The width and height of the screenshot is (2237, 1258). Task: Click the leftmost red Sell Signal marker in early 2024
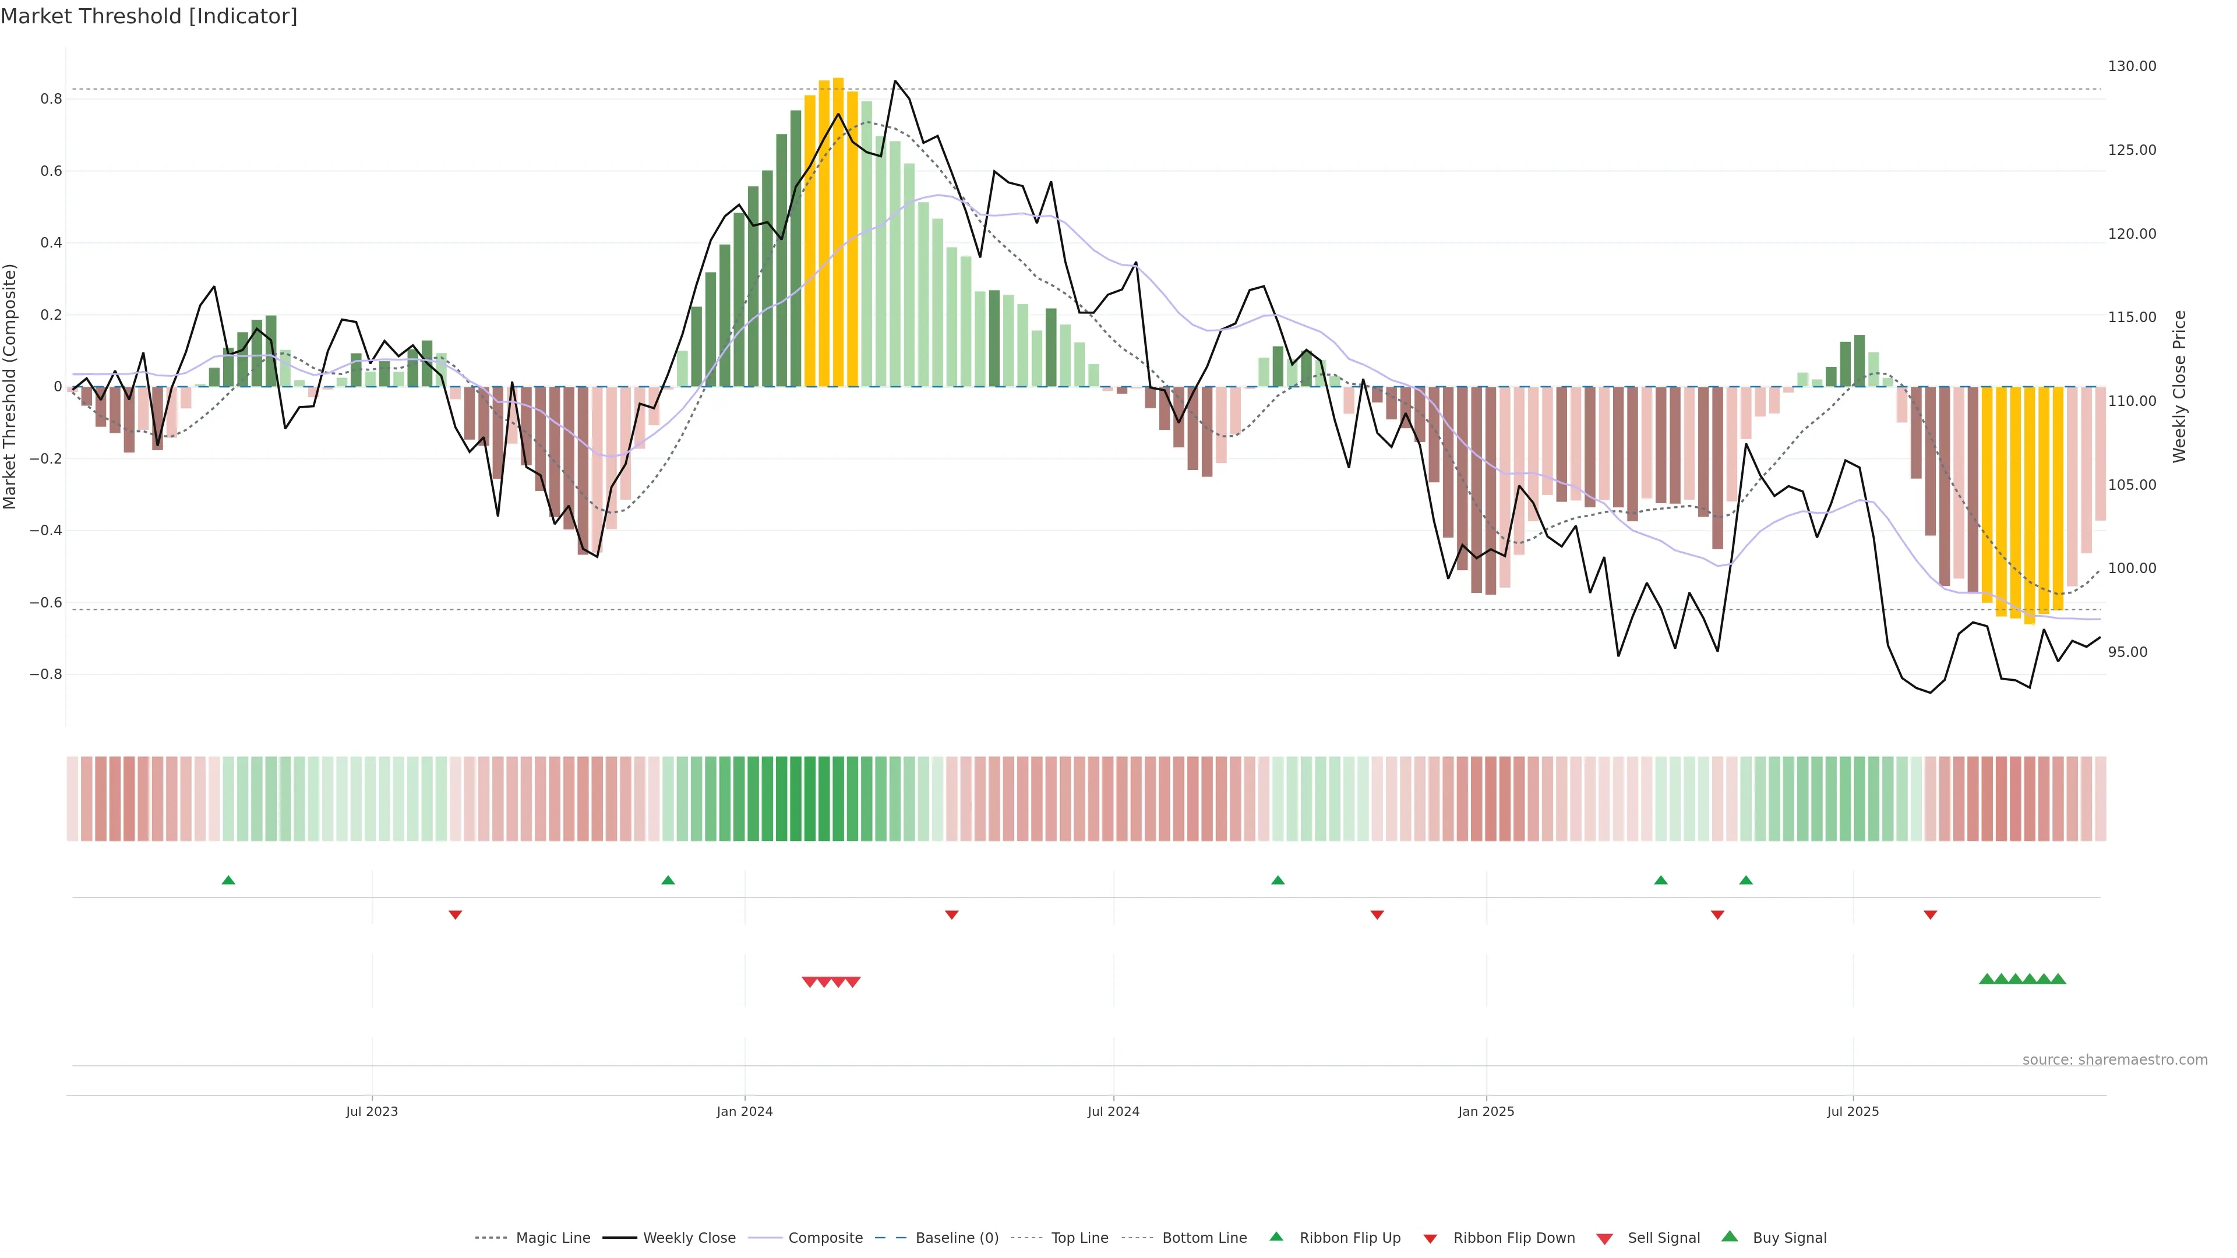pyautogui.click(x=809, y=982)
